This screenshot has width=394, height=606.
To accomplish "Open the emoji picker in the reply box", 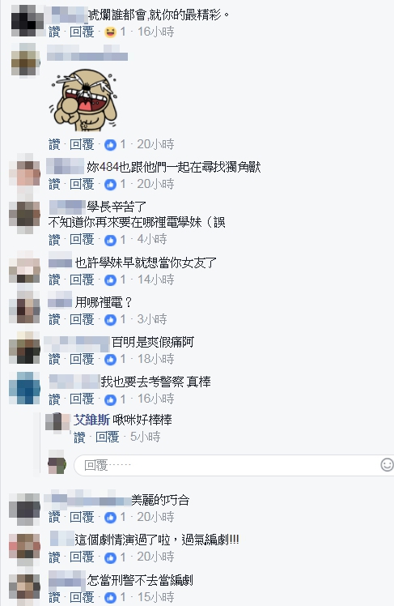I will click(x=387, y=464).
